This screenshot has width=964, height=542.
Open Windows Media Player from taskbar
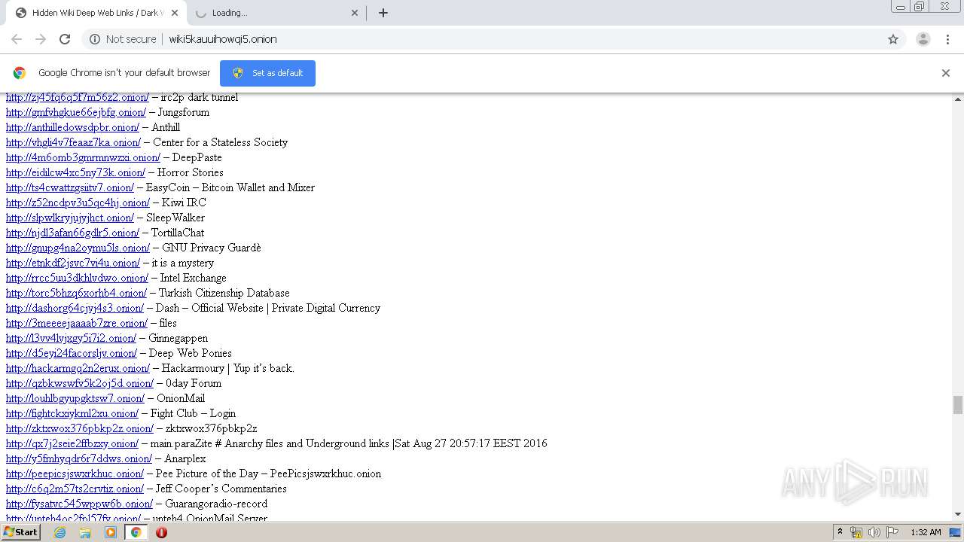click(x=111, y=532)
